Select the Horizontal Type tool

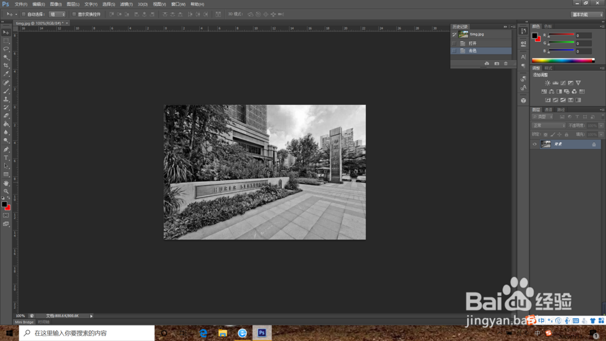click(6, 158)
